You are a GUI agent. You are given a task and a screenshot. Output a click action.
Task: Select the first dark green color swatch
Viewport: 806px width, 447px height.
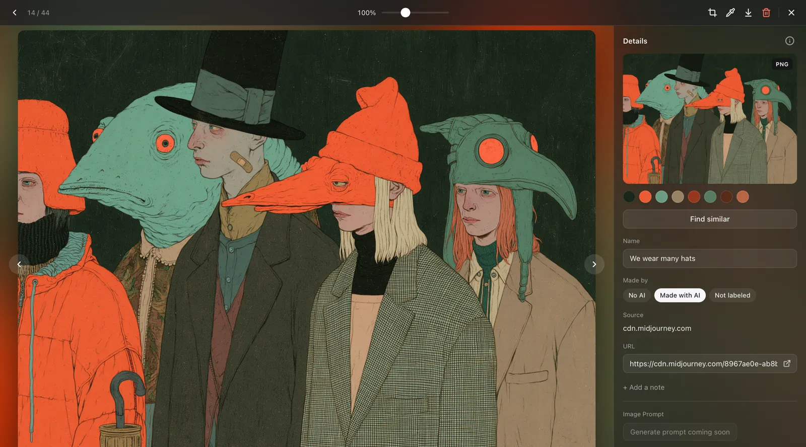coord(629,197)
